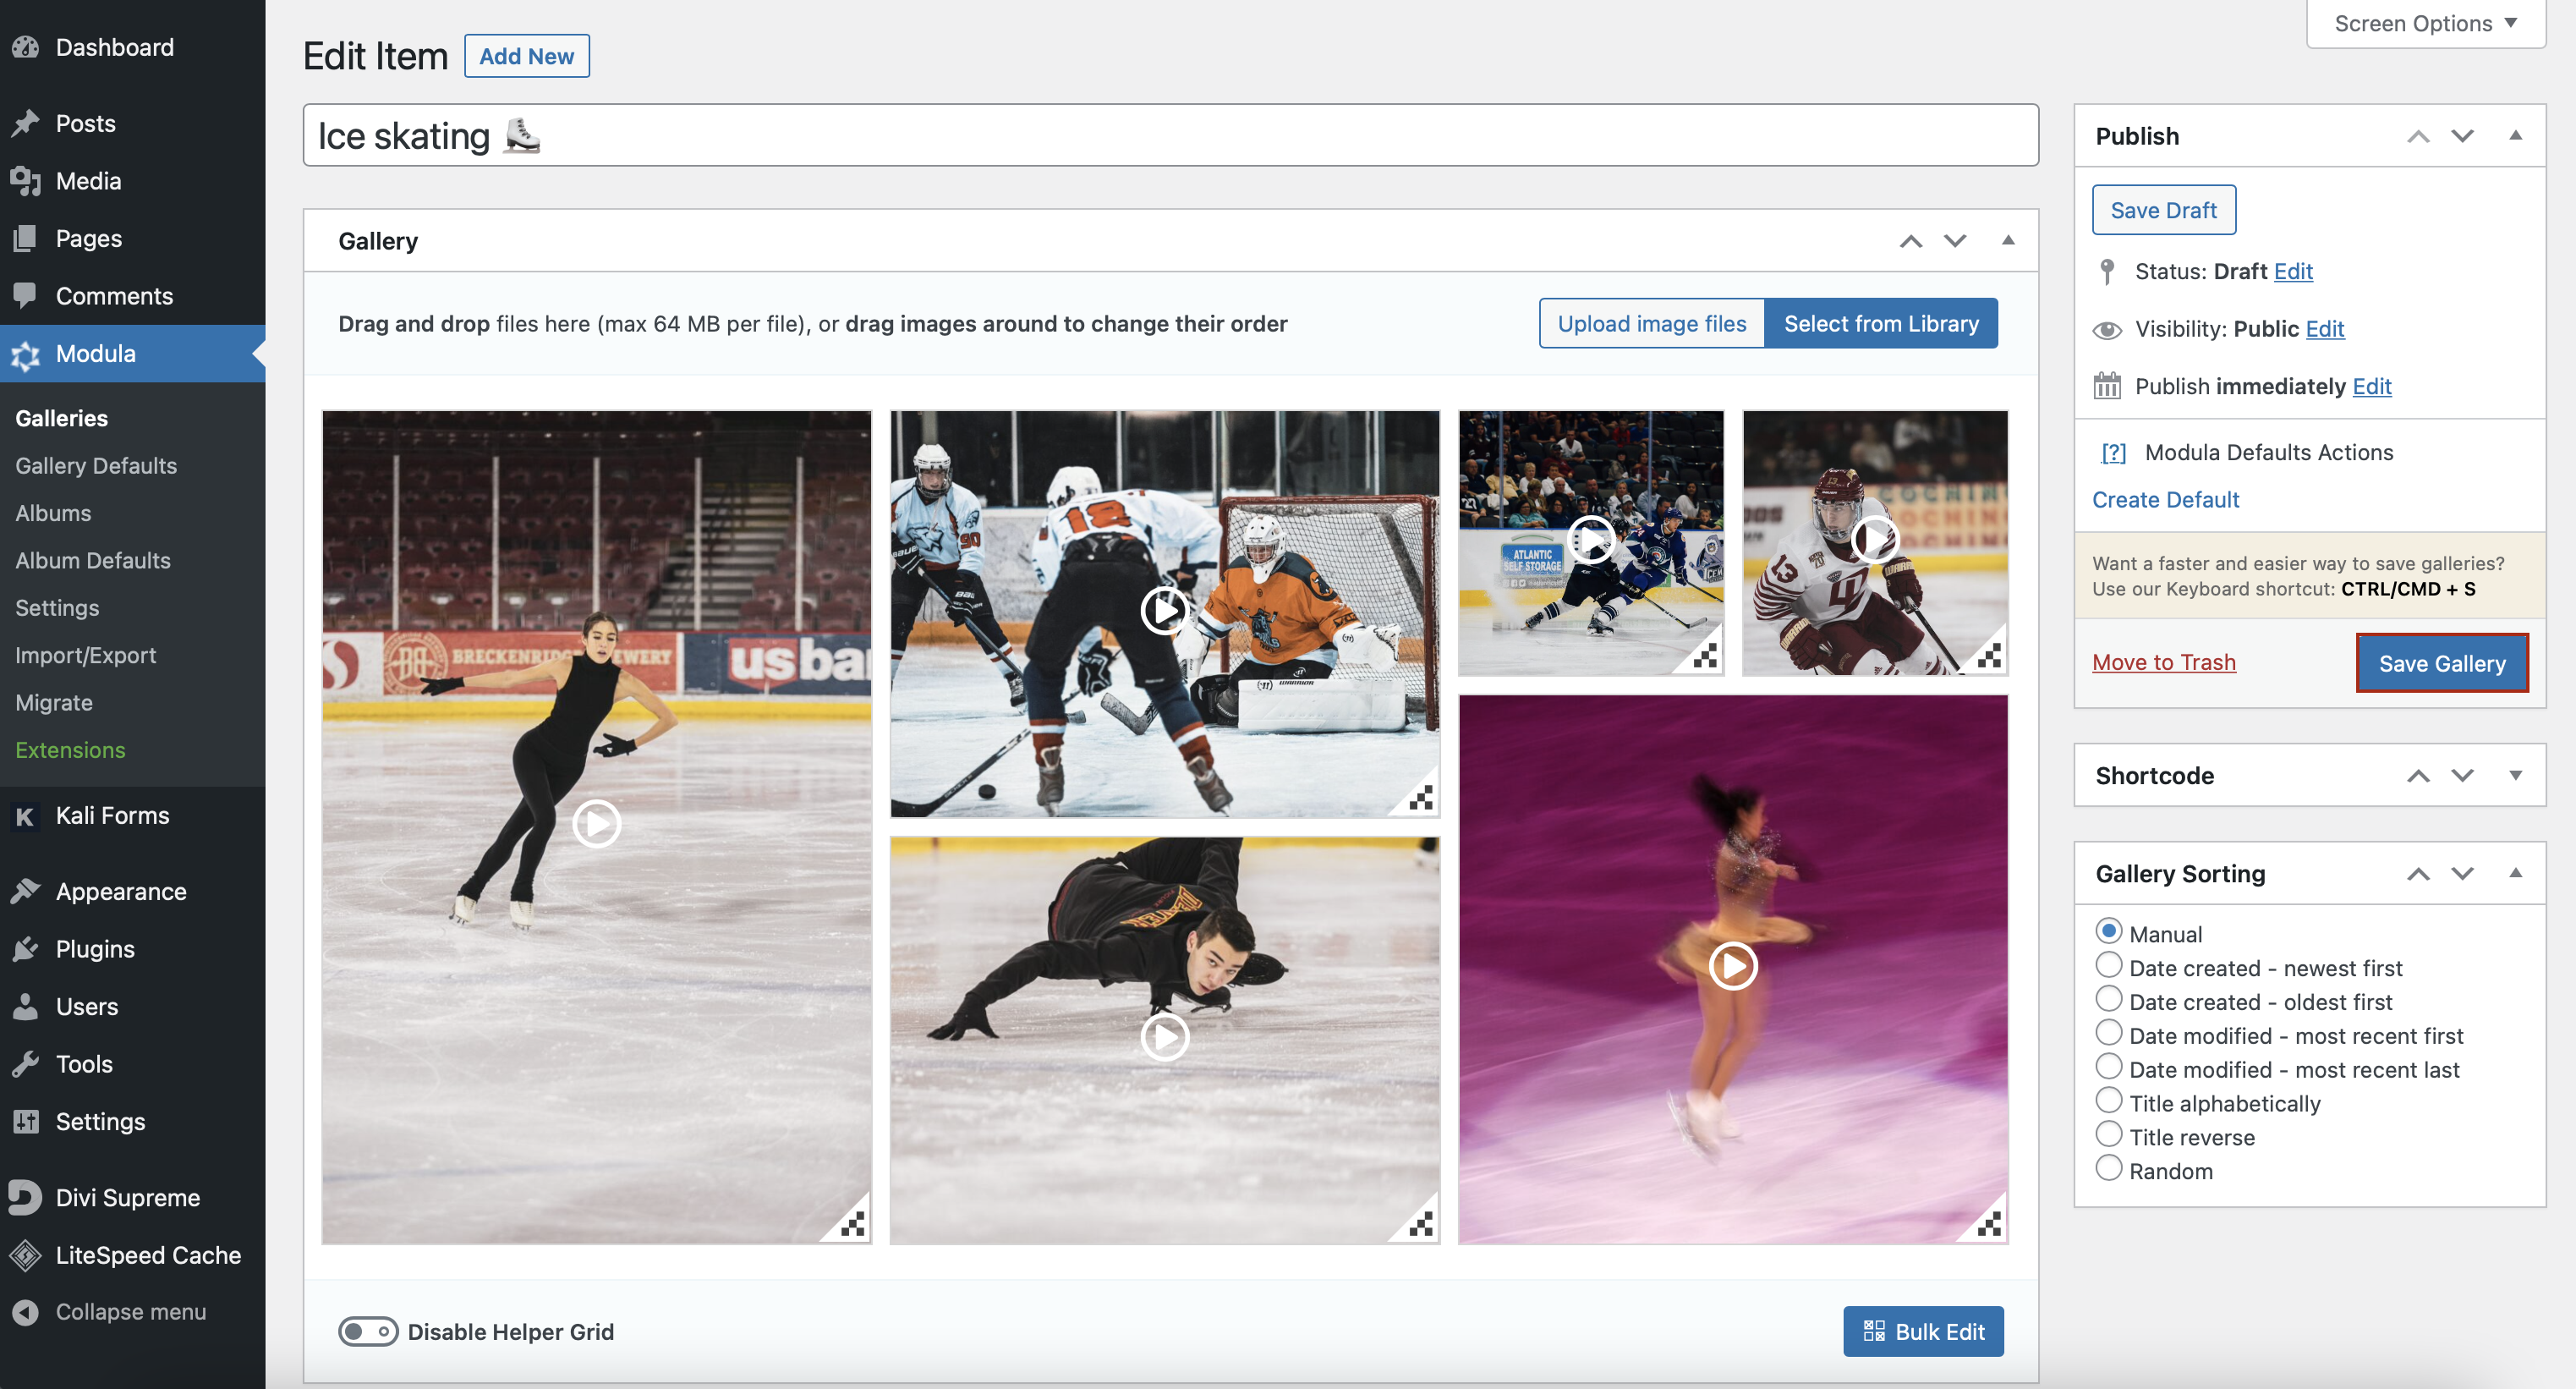
Task: Click the gallery title input field
Action: pyautogui.click(x=1170, y=136)
